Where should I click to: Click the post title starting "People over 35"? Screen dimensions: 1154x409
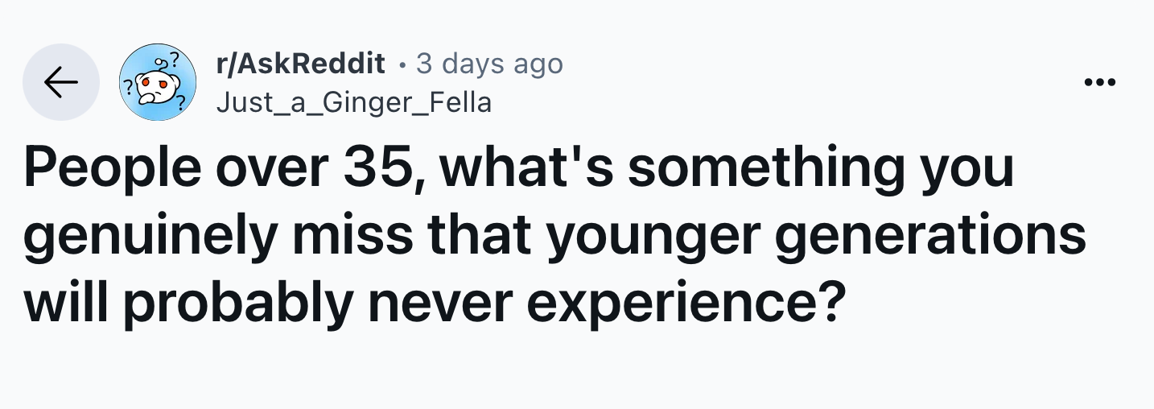coord(555,238)
